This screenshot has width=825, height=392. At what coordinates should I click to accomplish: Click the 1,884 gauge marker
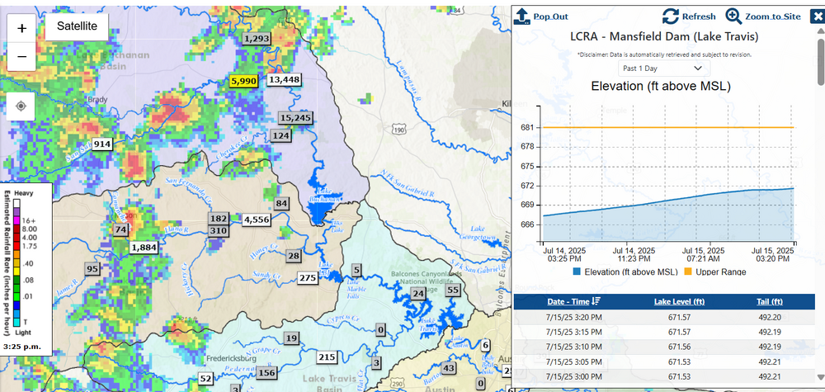[144, 247]
